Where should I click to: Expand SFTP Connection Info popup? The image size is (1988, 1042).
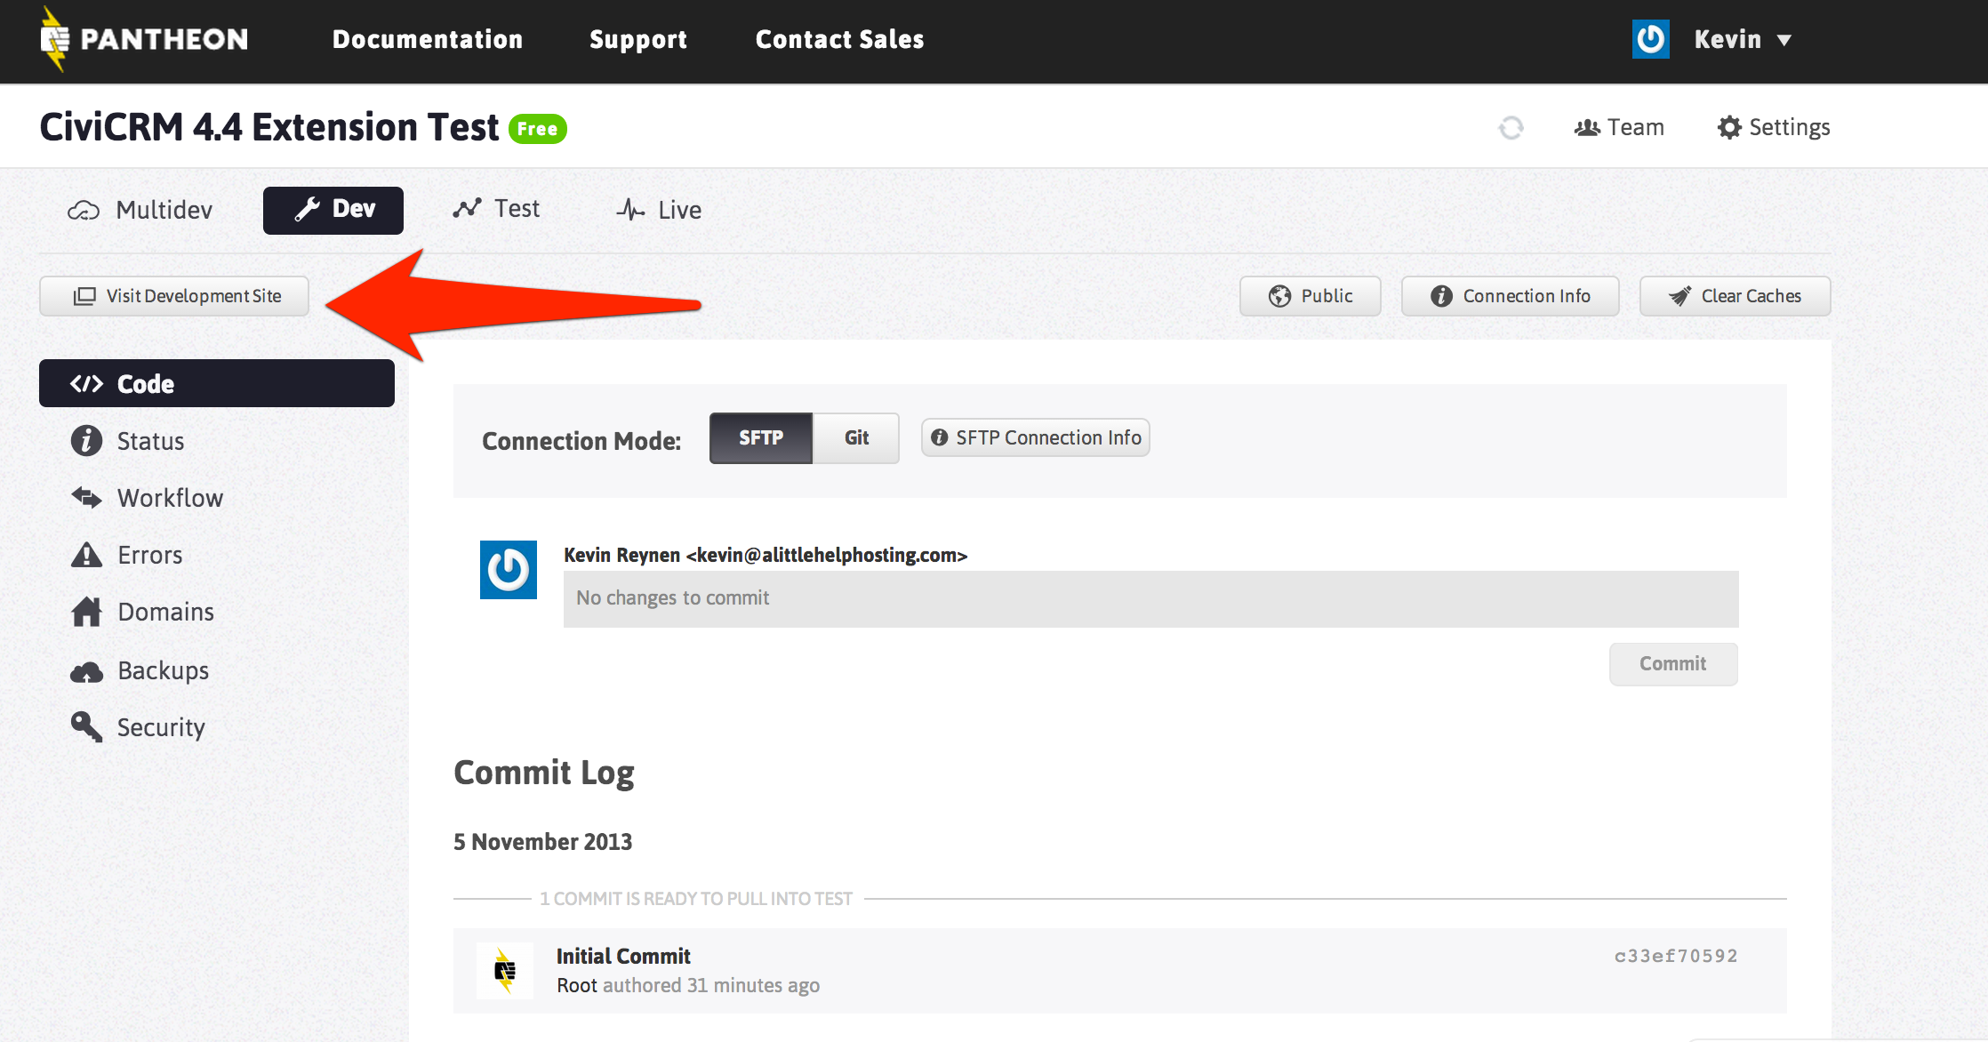[1035, 437]
